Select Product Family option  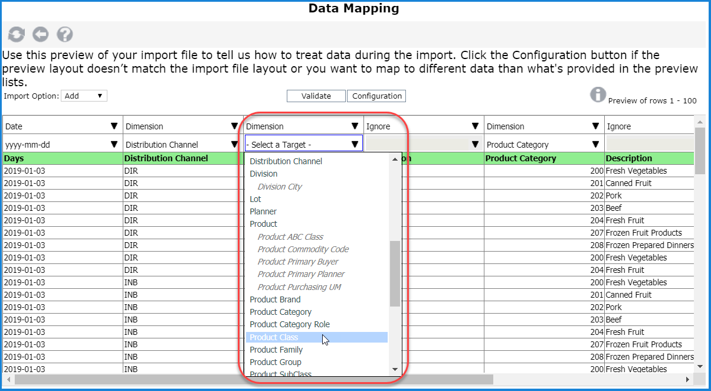[276, 350]
